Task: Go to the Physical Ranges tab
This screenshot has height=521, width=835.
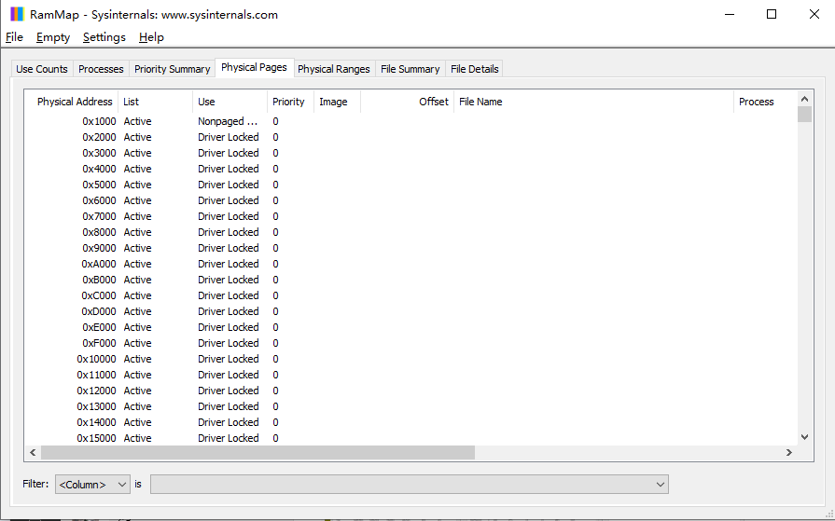Action: 333,69
